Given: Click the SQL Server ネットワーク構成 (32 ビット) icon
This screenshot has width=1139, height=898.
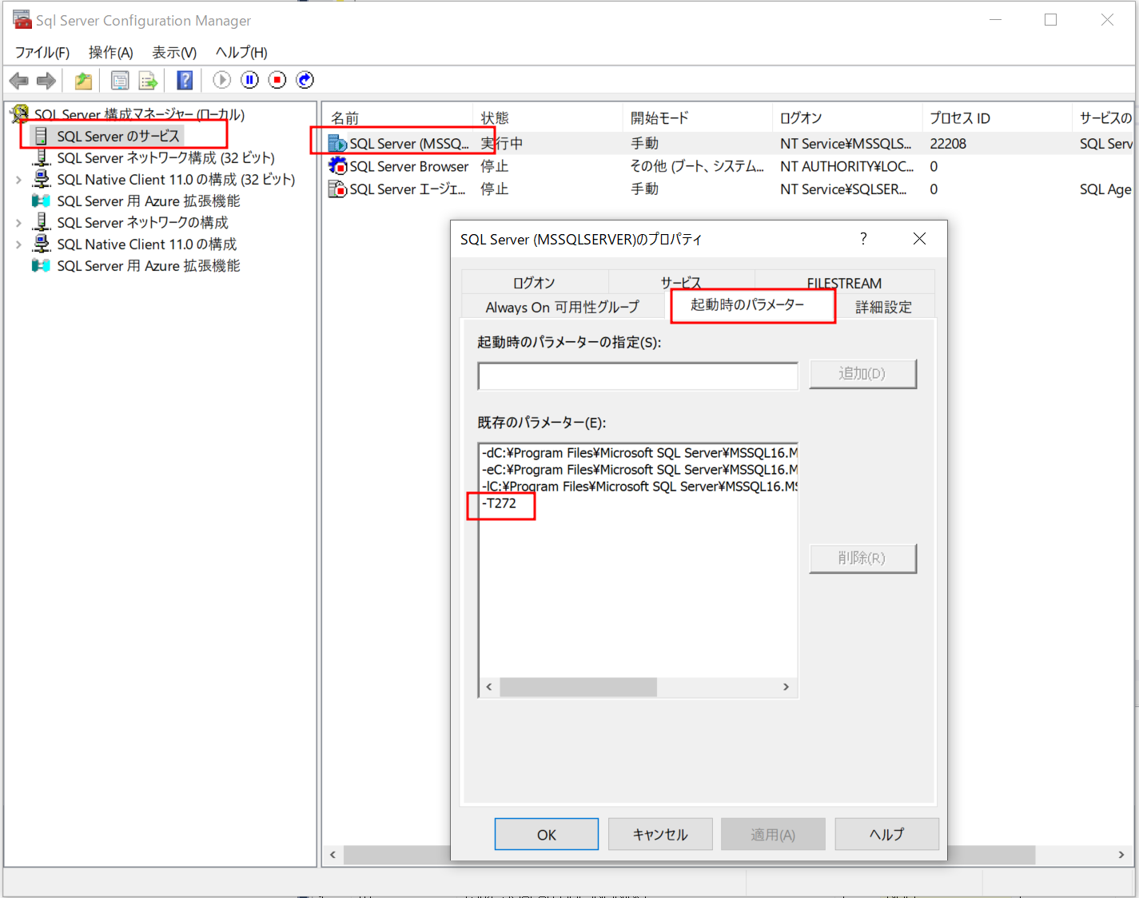Looking at the screenshot, I should [x=42, y=158].
